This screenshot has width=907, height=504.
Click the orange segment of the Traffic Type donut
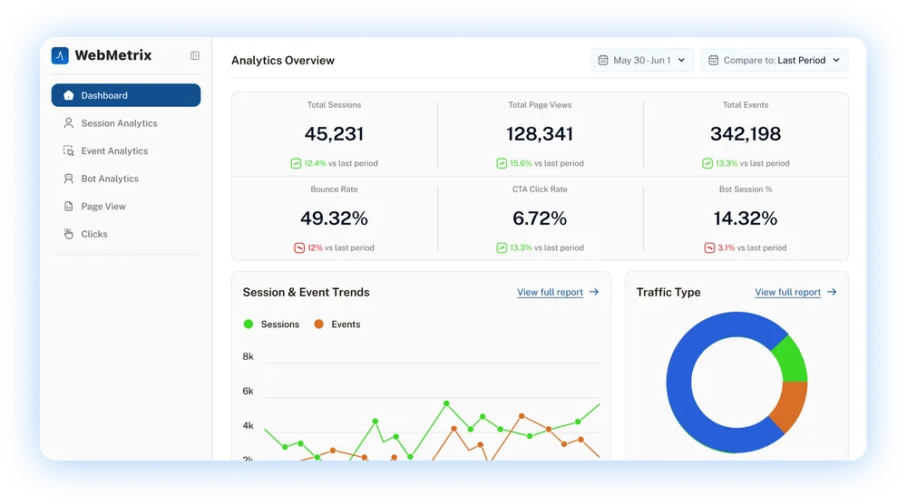pos(790,407)
